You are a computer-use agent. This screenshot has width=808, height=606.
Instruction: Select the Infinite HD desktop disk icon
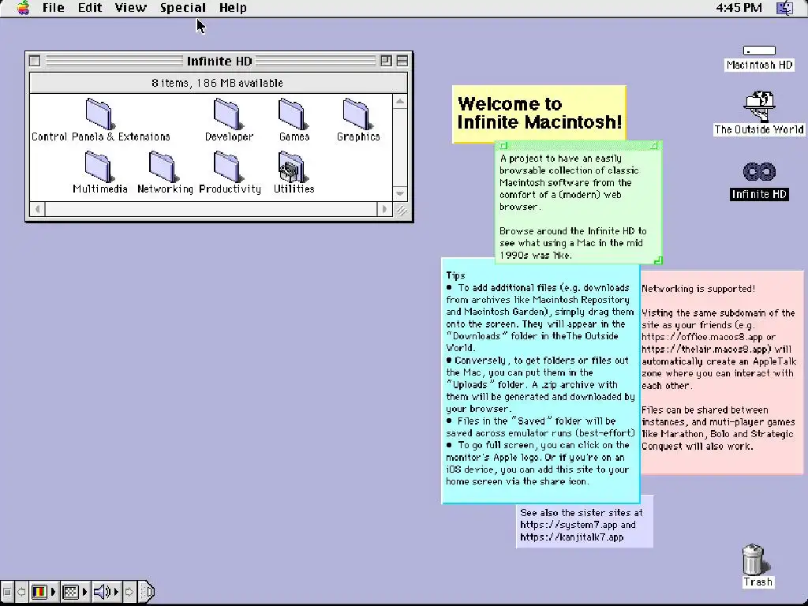tap(759, 171)
